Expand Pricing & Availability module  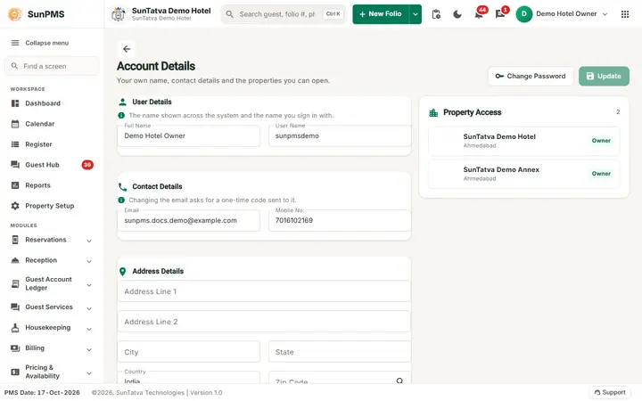click(x=89, y=372)
